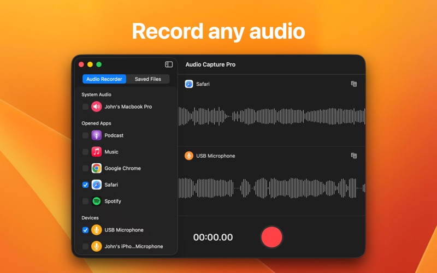Viewport: 437px width, 273px height.
Task: Select the John's Macbook Pro label
Action: pyautogui.click(x=128, y=106)
